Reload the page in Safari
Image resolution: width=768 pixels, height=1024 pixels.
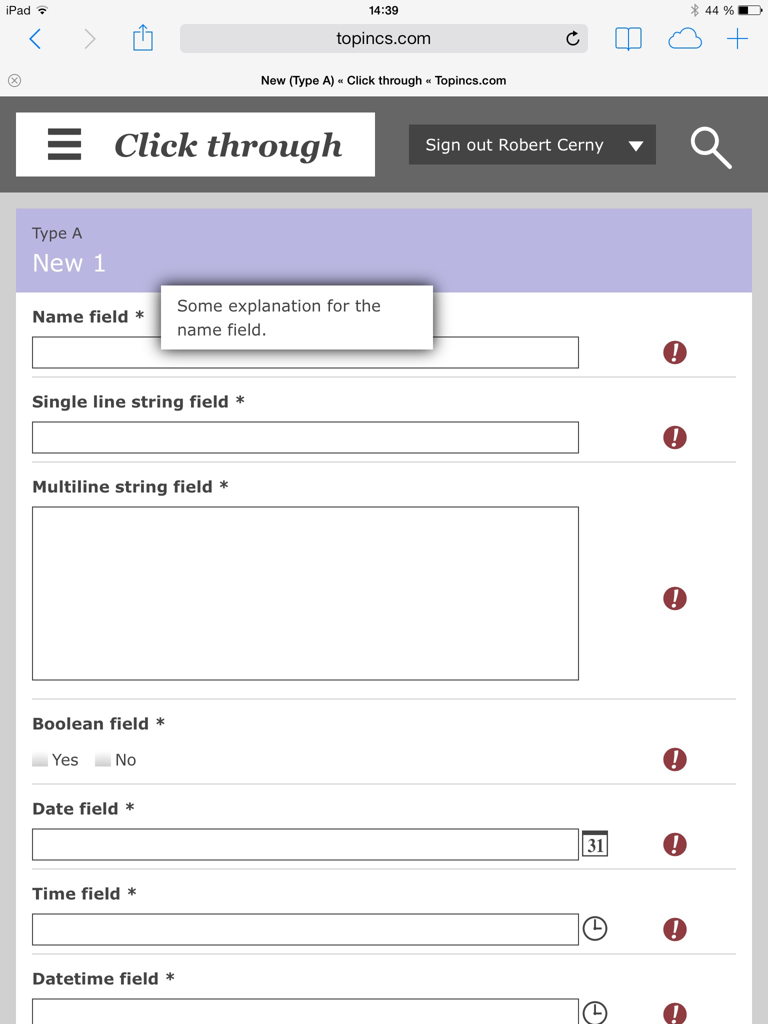coord(572,38)
